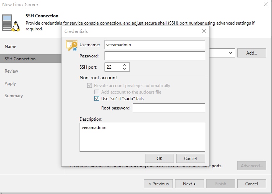272x194 pixels.
Task: Click the Finish button
Action: pos(221,184)
